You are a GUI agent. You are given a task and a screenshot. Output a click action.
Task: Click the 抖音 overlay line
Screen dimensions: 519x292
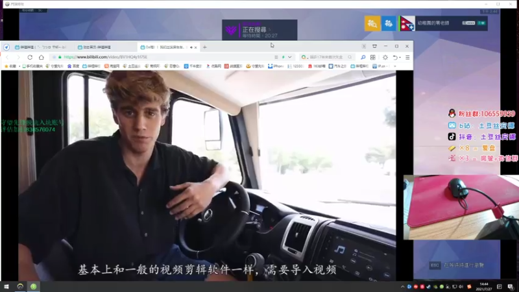[481, 136]
